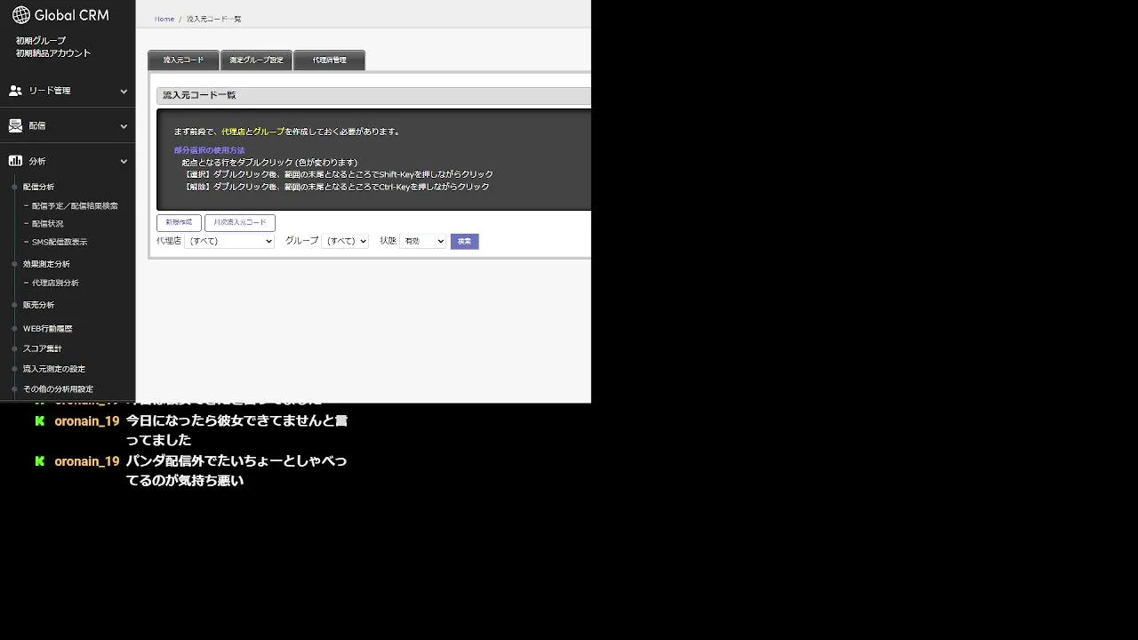Click the 流入元コード一覧 section header
The height and width of the screenshot is (640, 1138).
tap(373, 96)
